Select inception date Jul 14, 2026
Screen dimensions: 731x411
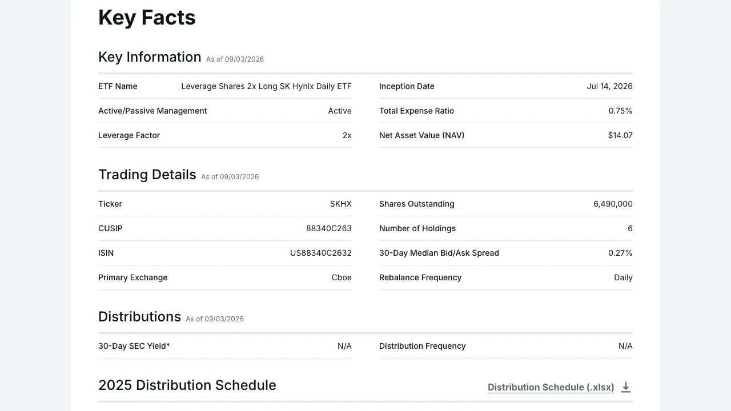pos(609,86)
